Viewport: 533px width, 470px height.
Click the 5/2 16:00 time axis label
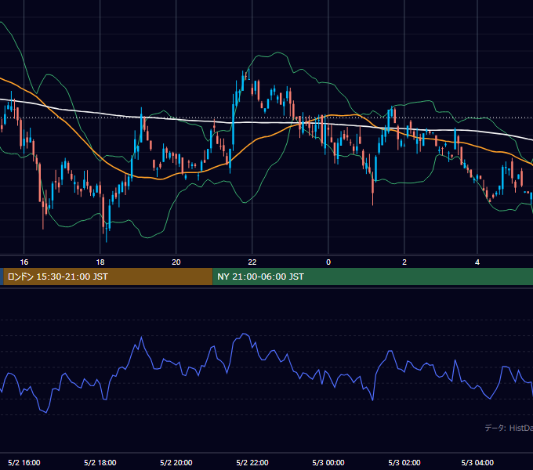pos(24,462)
